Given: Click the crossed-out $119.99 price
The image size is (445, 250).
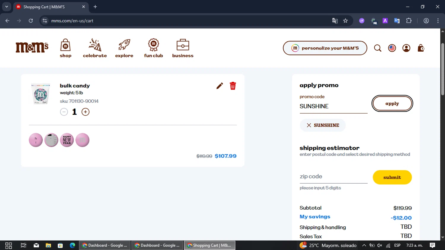Looking at the screenshot, I should (204, 156).
